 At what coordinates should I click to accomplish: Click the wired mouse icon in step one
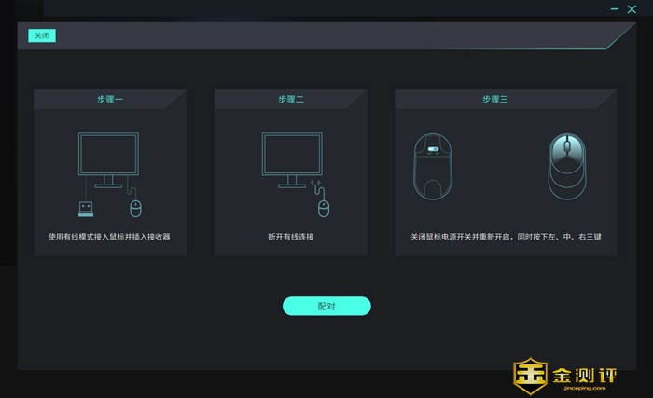(135, 208)
